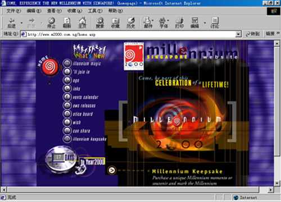The image size is (281, 202).
Task: Click the Back arrow toolbar icon
Action: point(12,22)
